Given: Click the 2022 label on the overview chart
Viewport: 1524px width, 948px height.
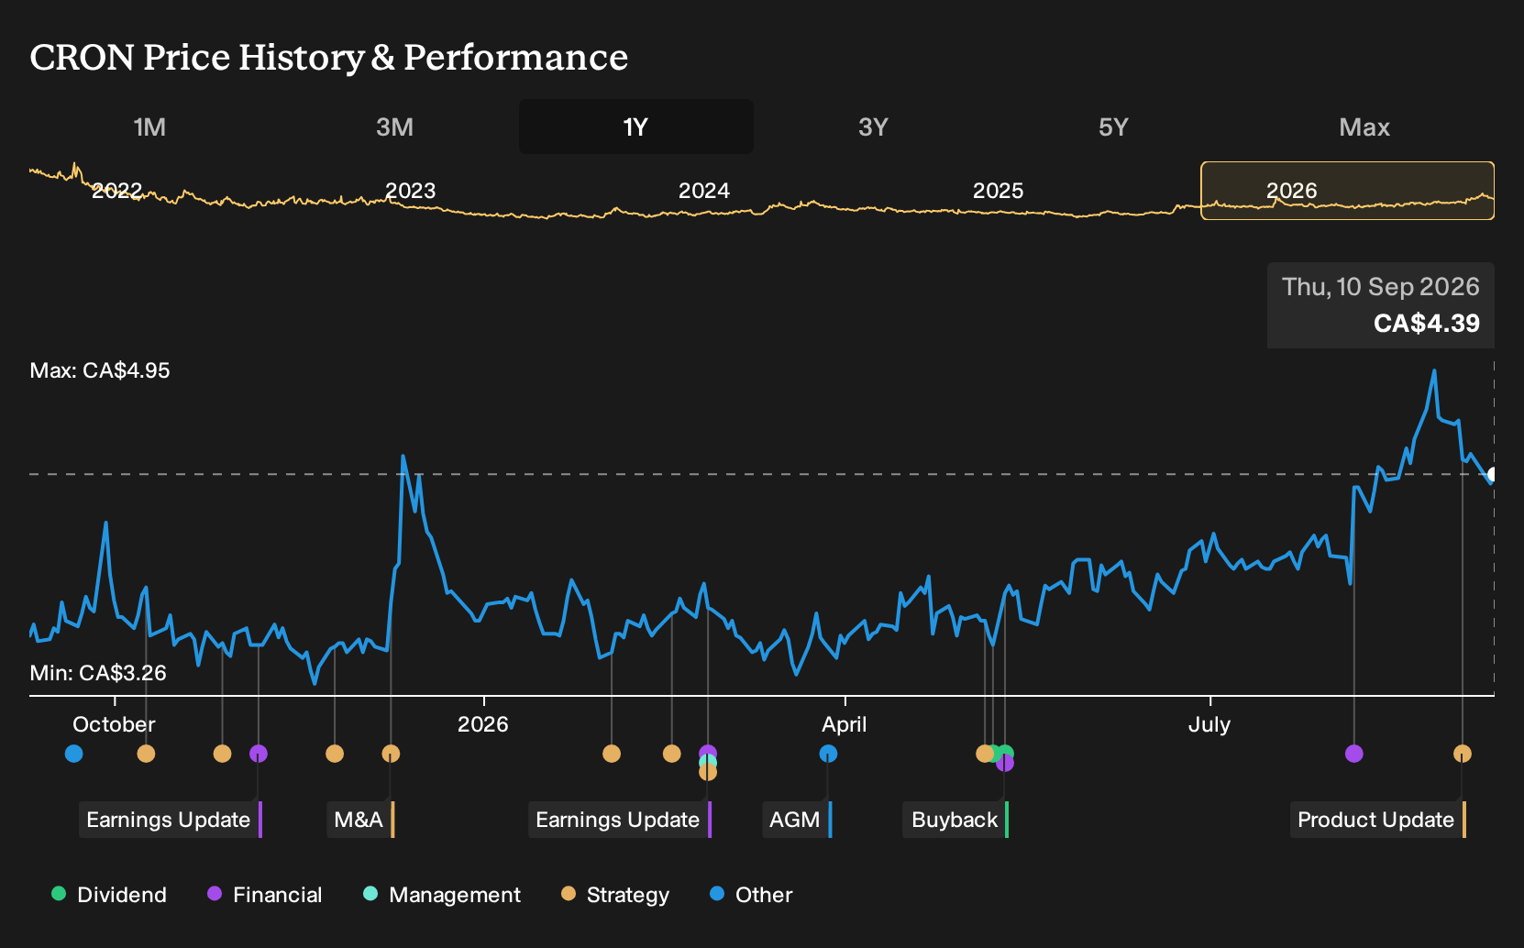Looking at the screenshot, I should pos(116,191).
